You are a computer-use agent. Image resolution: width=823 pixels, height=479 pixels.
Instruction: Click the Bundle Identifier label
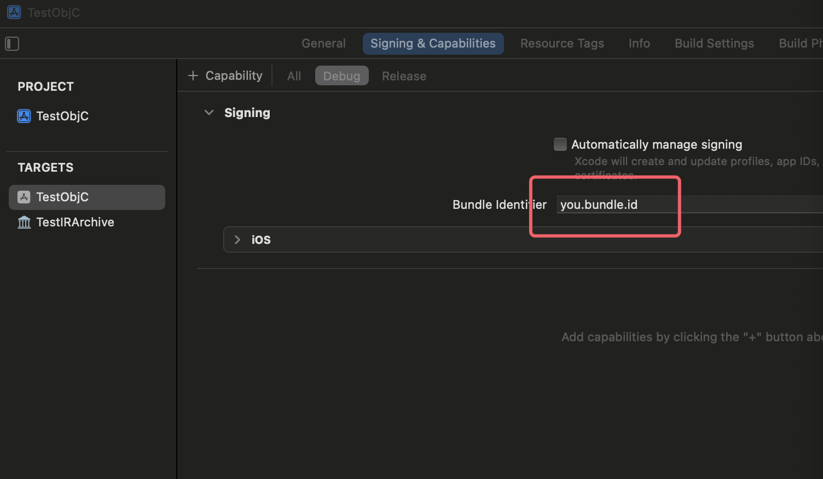[500, 205]
